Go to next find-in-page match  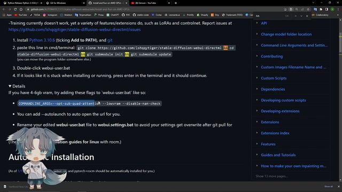click(x=301, y=16)
